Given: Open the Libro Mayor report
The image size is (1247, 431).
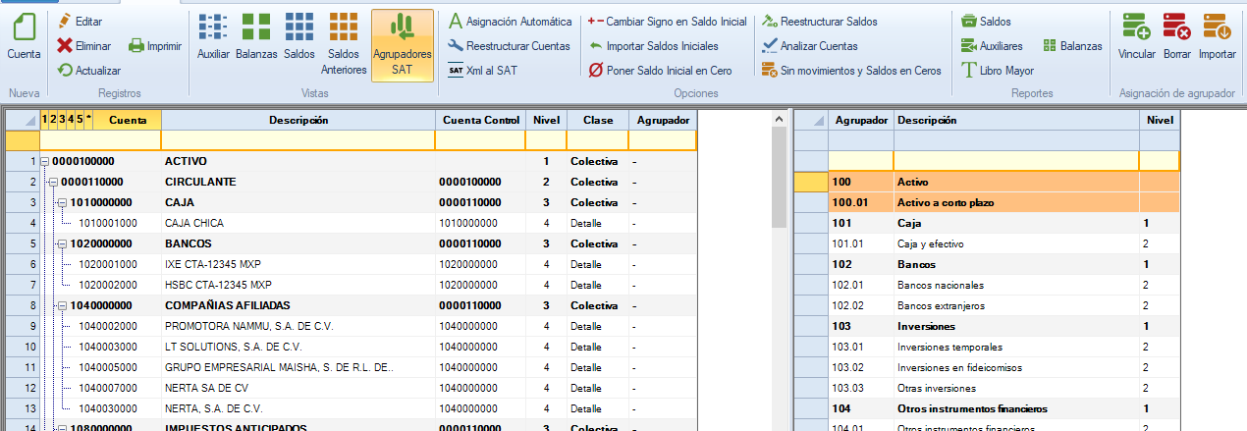Looking at the screenshot, I should point(997,71).
